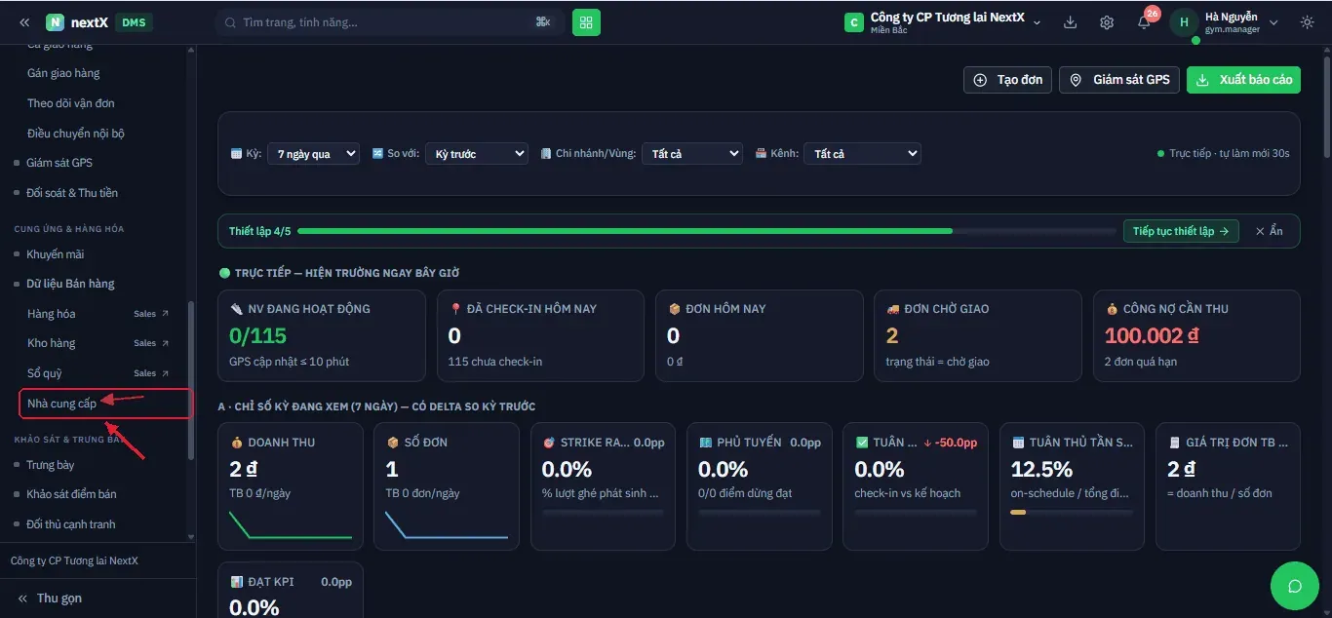Click the Tuân thủ tần suất progress bar

[1072, 512]
